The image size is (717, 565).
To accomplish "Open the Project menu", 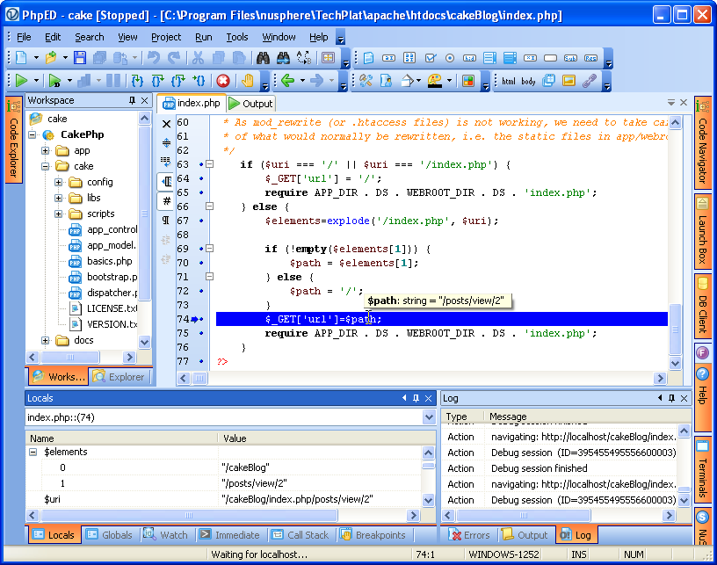I will (165, 37).
